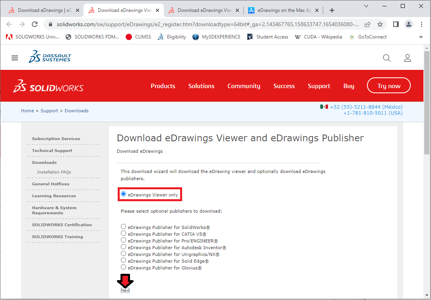The width and height of the screenshot is (431, 300).
Task: Open the My3DEXPERIENCE bookmark
Action: (x=216, y=37)
